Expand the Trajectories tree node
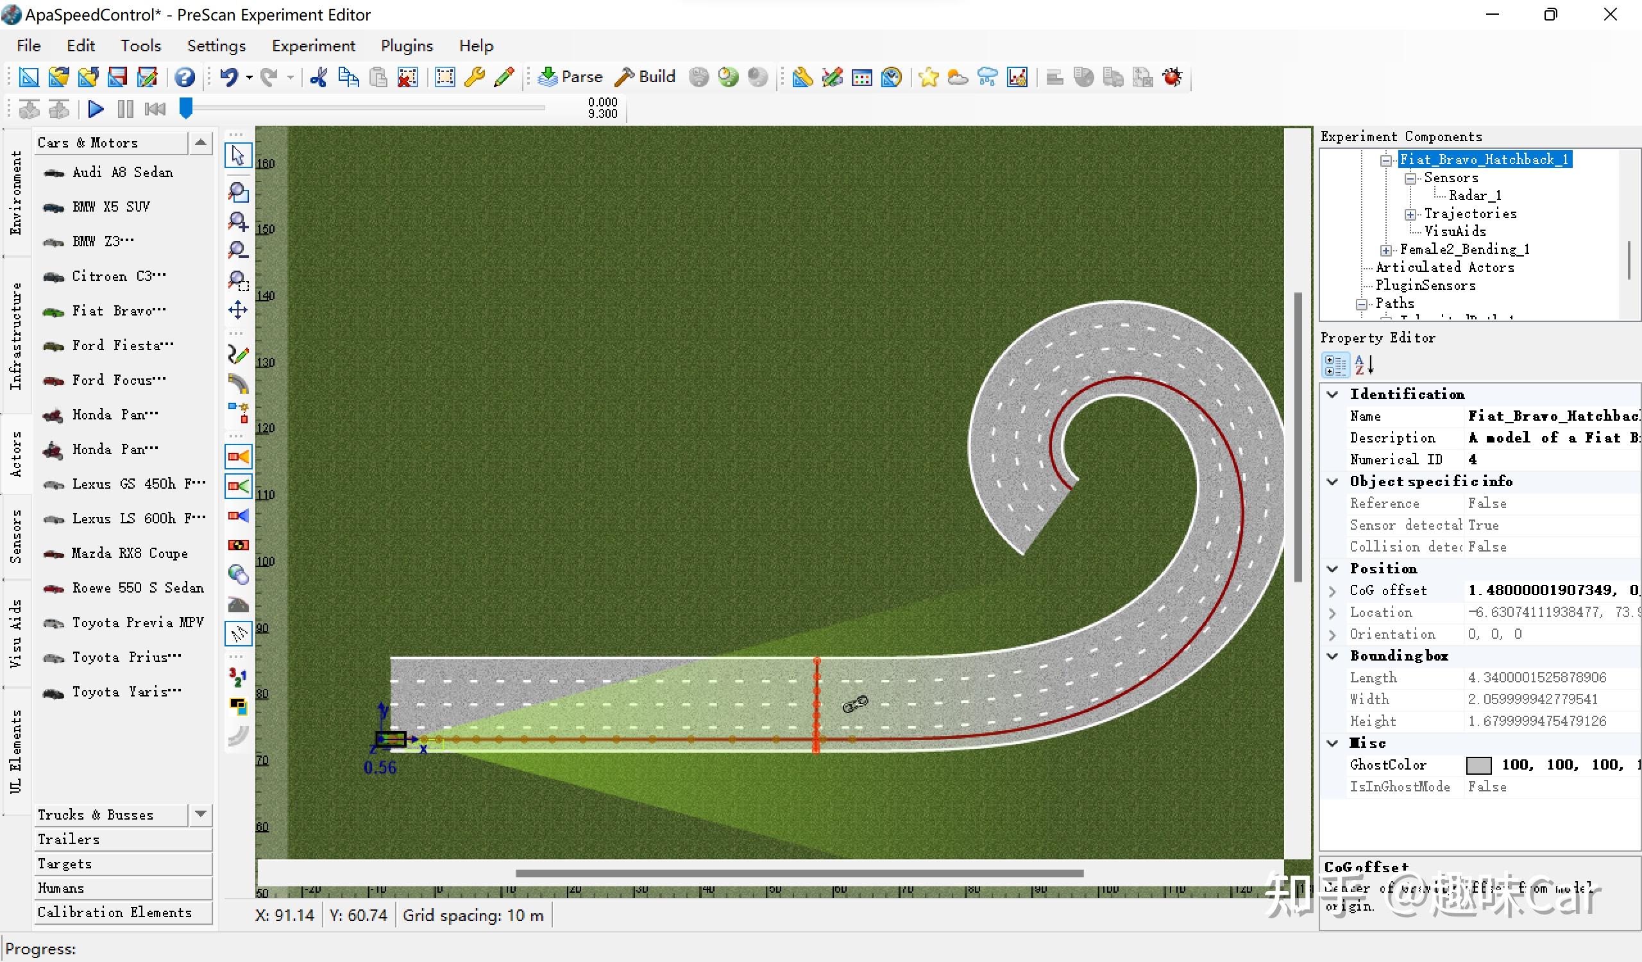 point(1410,214)
